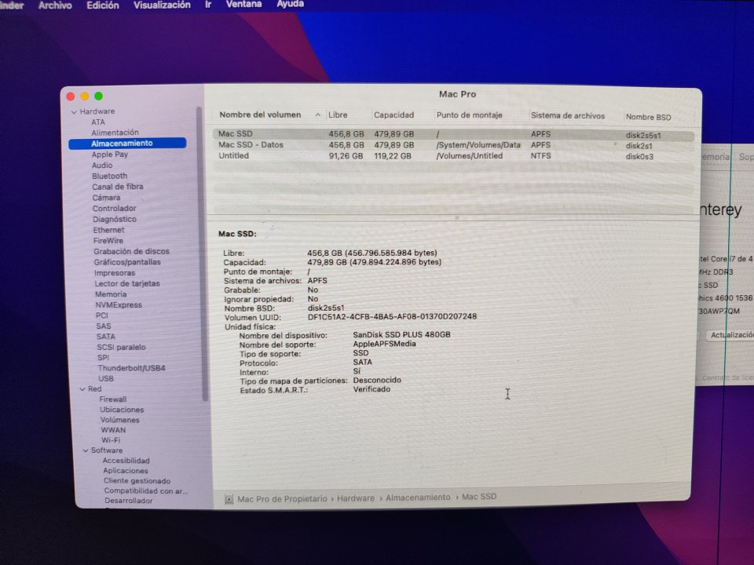Viewport: 754px width, 565px height.
Task: Select Gráficos/pantallas in the sidebar
Action: (x=127, y=262)
